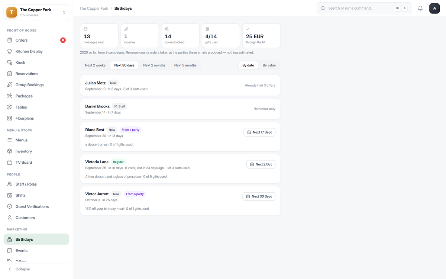Open the Kitchen Display chef hat icon

pyautogui.click(x=10, y=51)
